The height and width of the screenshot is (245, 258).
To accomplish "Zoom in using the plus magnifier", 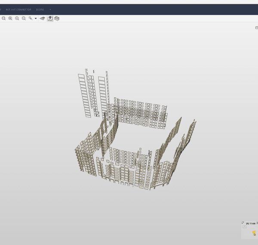I will pos(10,18).
